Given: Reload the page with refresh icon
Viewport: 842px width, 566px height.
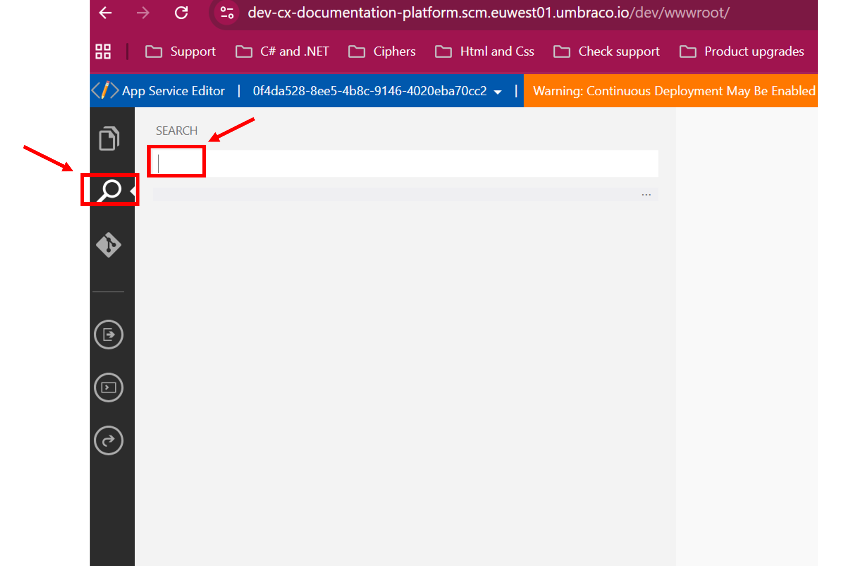Looking at the screenshot, I should (x=181, y=13).
